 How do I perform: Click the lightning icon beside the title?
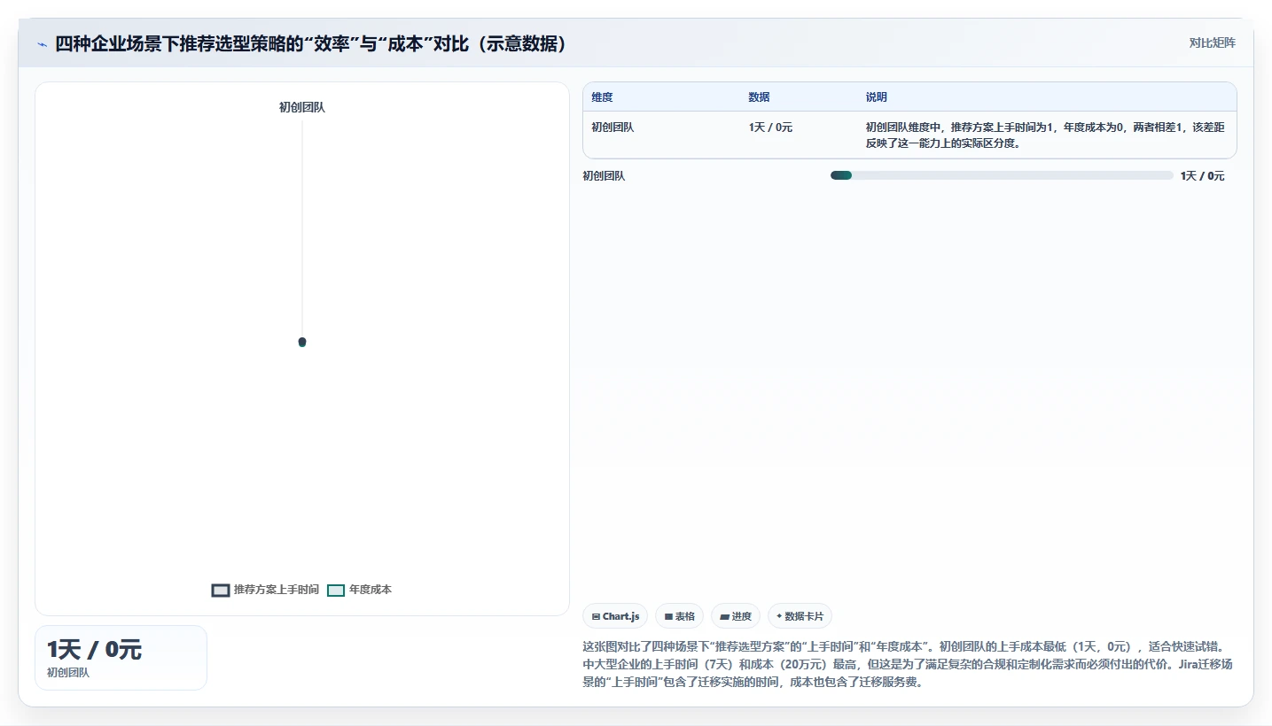coord(43,44)
